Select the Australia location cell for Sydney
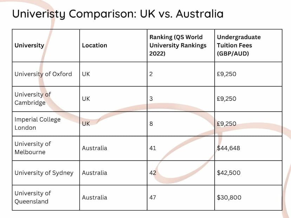Screen dimensions: 291x218 (114, 173)
